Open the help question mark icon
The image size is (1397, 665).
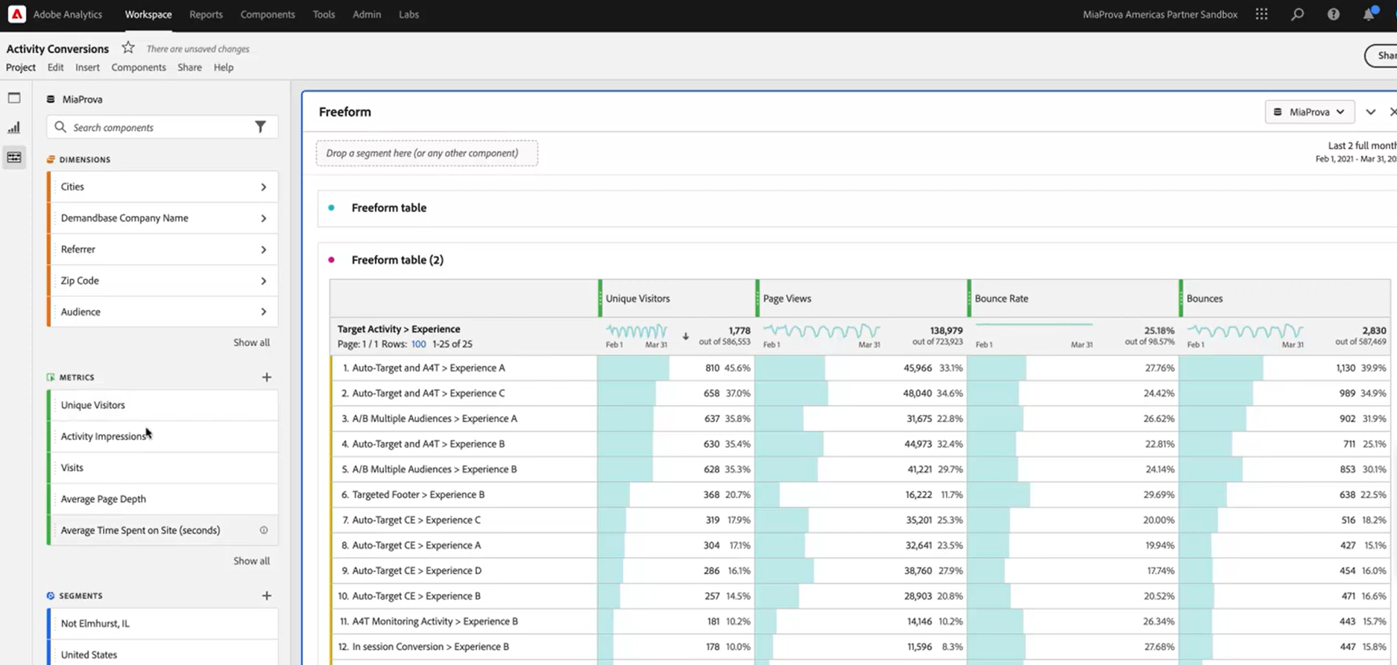1333,14
